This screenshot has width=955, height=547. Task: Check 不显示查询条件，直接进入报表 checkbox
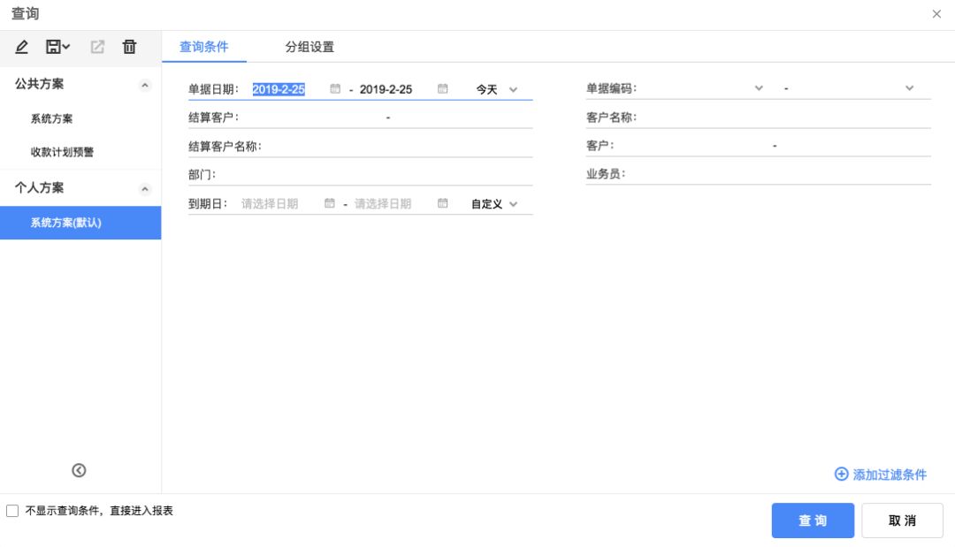[x=12, y=511]
